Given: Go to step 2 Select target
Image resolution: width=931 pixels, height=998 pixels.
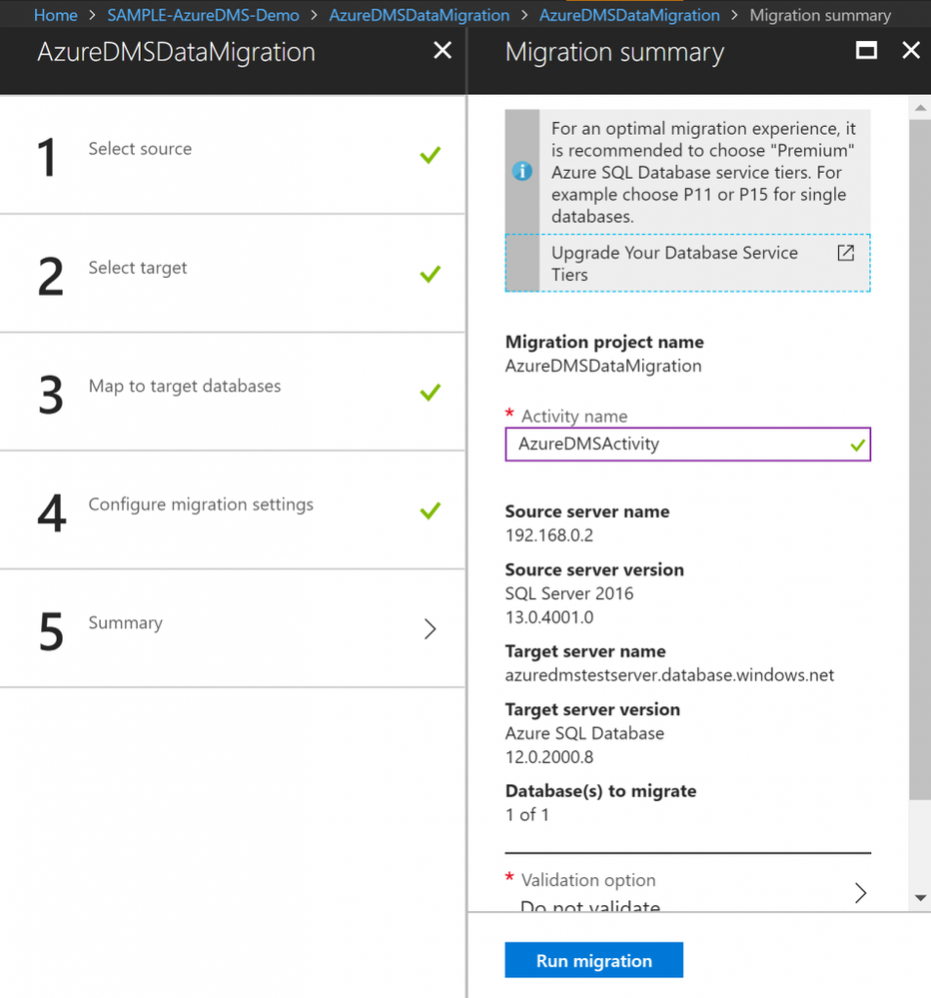Looking at the screenshot, I should [233, 274].
